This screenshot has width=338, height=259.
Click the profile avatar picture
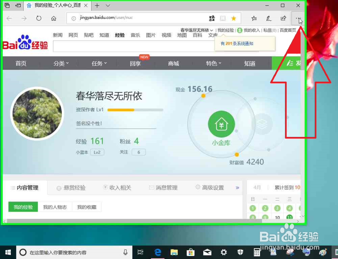(x=37, y=113)
